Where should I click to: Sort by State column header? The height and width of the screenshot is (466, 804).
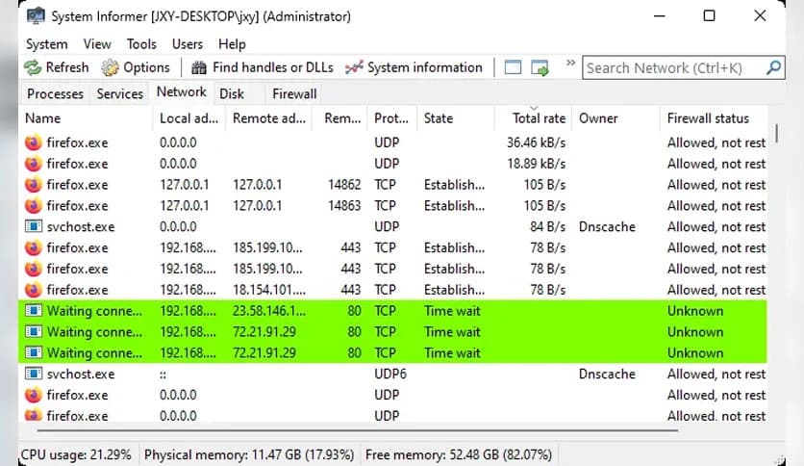[455, 118]
